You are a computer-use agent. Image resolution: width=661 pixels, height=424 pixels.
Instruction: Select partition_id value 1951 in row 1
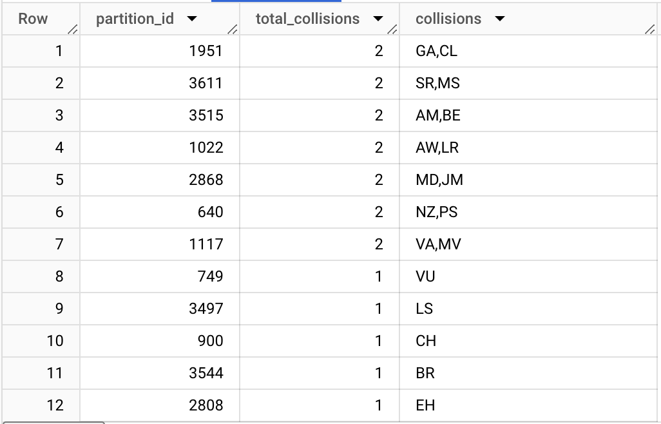click(x=207, y=51)
